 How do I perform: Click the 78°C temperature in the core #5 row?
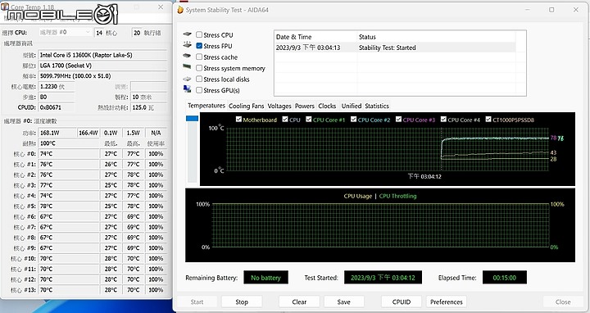(x=69, y=206)
